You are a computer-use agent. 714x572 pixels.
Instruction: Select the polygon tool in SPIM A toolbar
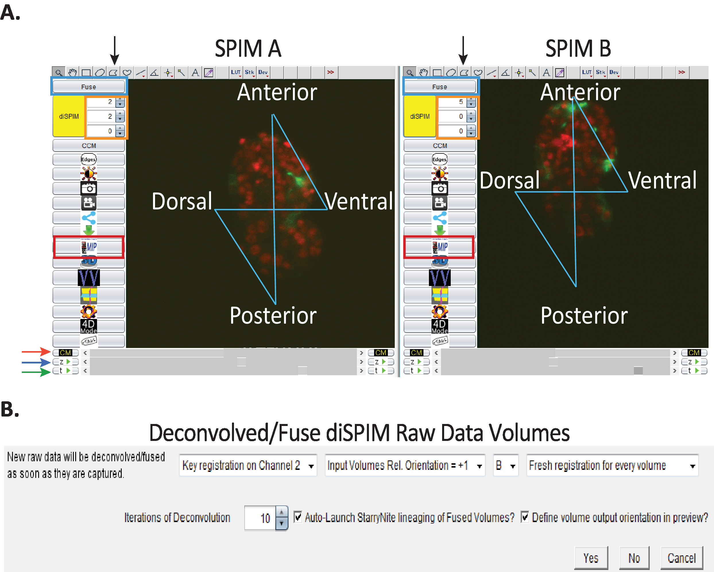coord(113,73)
